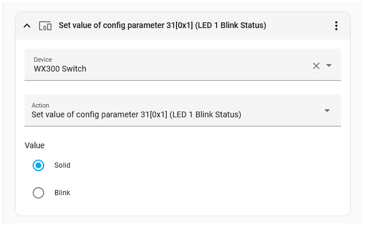
Task: Clear the WX300 Switch device selection
Action: (316, 66)
